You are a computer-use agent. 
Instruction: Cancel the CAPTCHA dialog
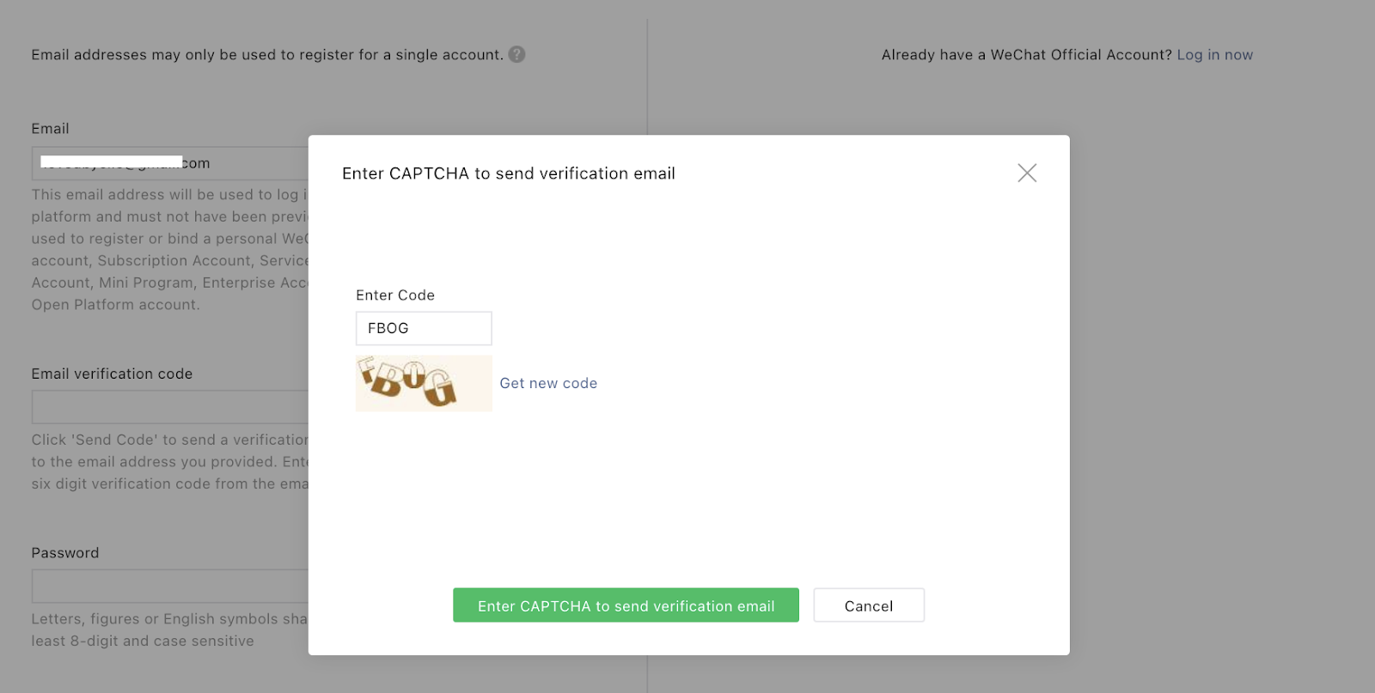pyautogui.click(x=869, y=605)
